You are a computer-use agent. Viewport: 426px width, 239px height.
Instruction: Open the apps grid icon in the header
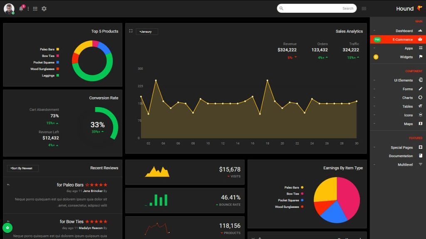35,8
